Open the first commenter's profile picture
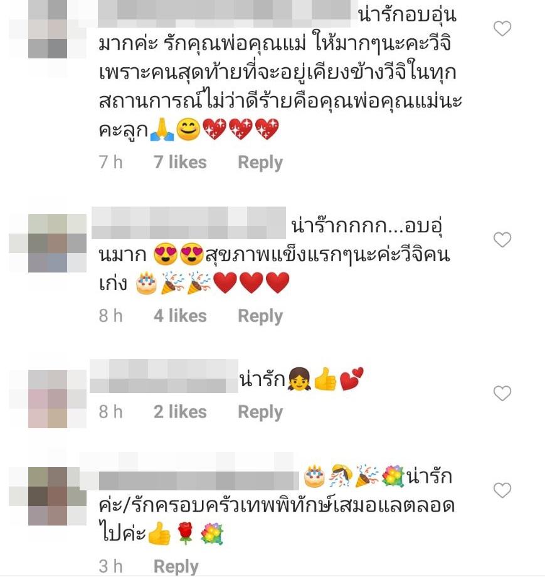Viewport: 545px width, 577px height. tap(48, 30)
